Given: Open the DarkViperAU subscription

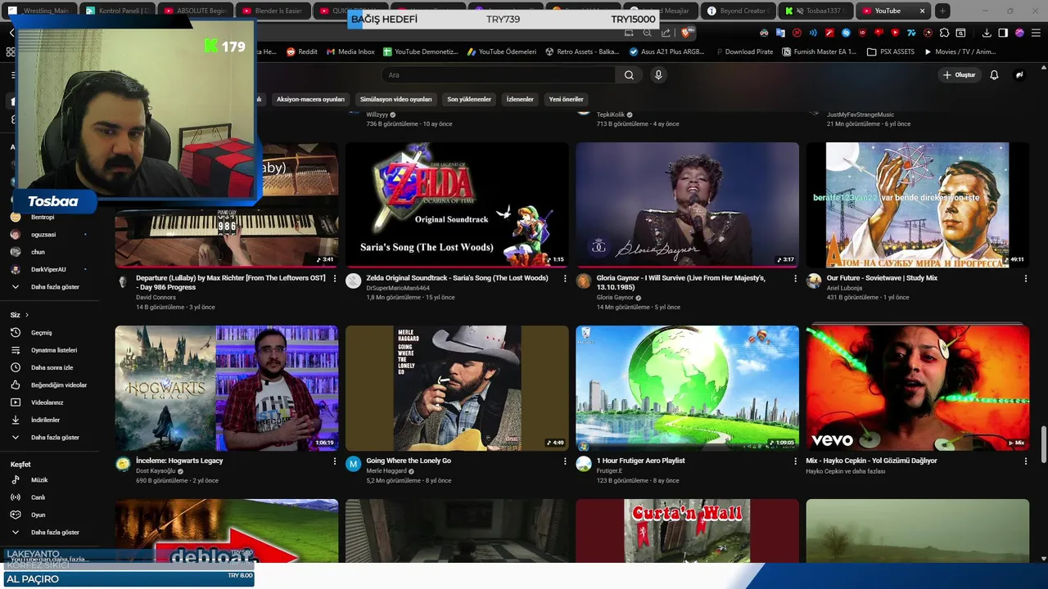Looking at the screenshot, I should (x=49, y=269).
